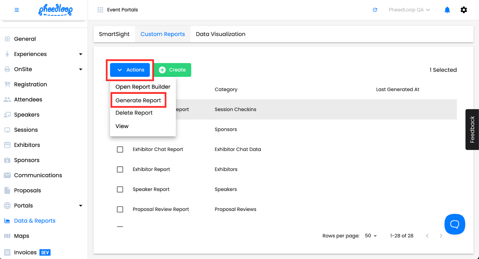Check the Exhibitor Chat Report checkbox
Viewport: 479px width, 259px height.
120,149
